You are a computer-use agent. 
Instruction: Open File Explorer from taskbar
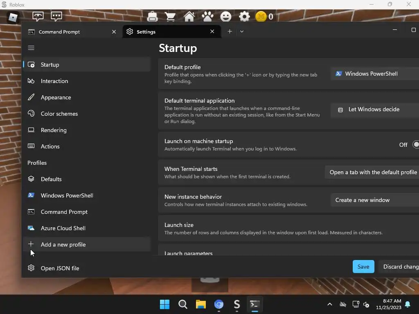(x=200, y=304)
